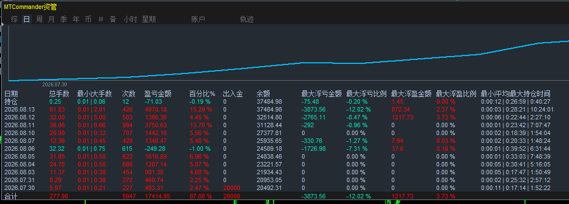569x204 pixels.
Task: Click the deposit value 20000 in 2026.07.30 row
Action: 232,188
